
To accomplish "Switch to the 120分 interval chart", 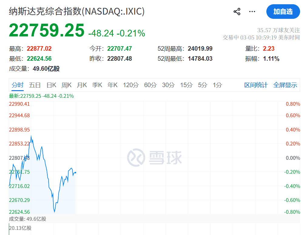I will click(x=130, y=85).
